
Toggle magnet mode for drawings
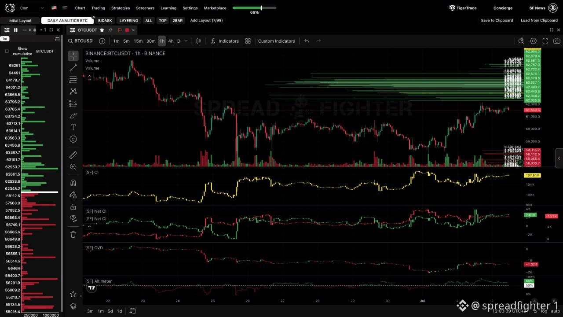[73, 183]
